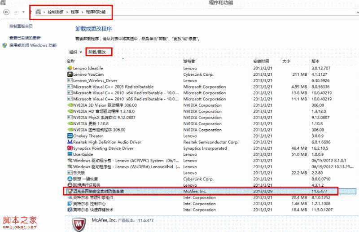Open the recent locations dropdown arrow
Screen dimensions: 359x232
pyautogui.click(x=23, y=12)
